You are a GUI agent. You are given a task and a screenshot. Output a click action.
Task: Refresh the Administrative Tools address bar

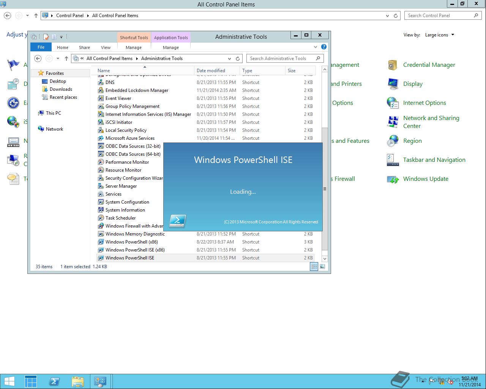point(238,59)
